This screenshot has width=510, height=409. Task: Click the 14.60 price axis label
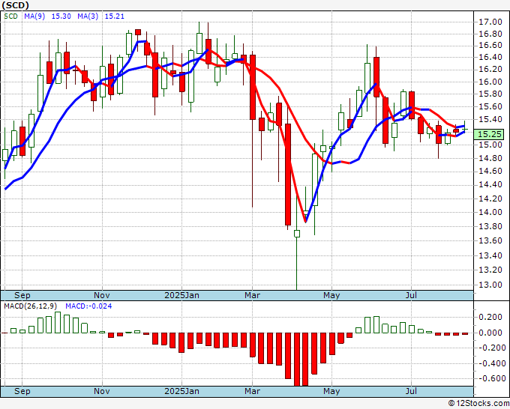click(x=490, y=171)
